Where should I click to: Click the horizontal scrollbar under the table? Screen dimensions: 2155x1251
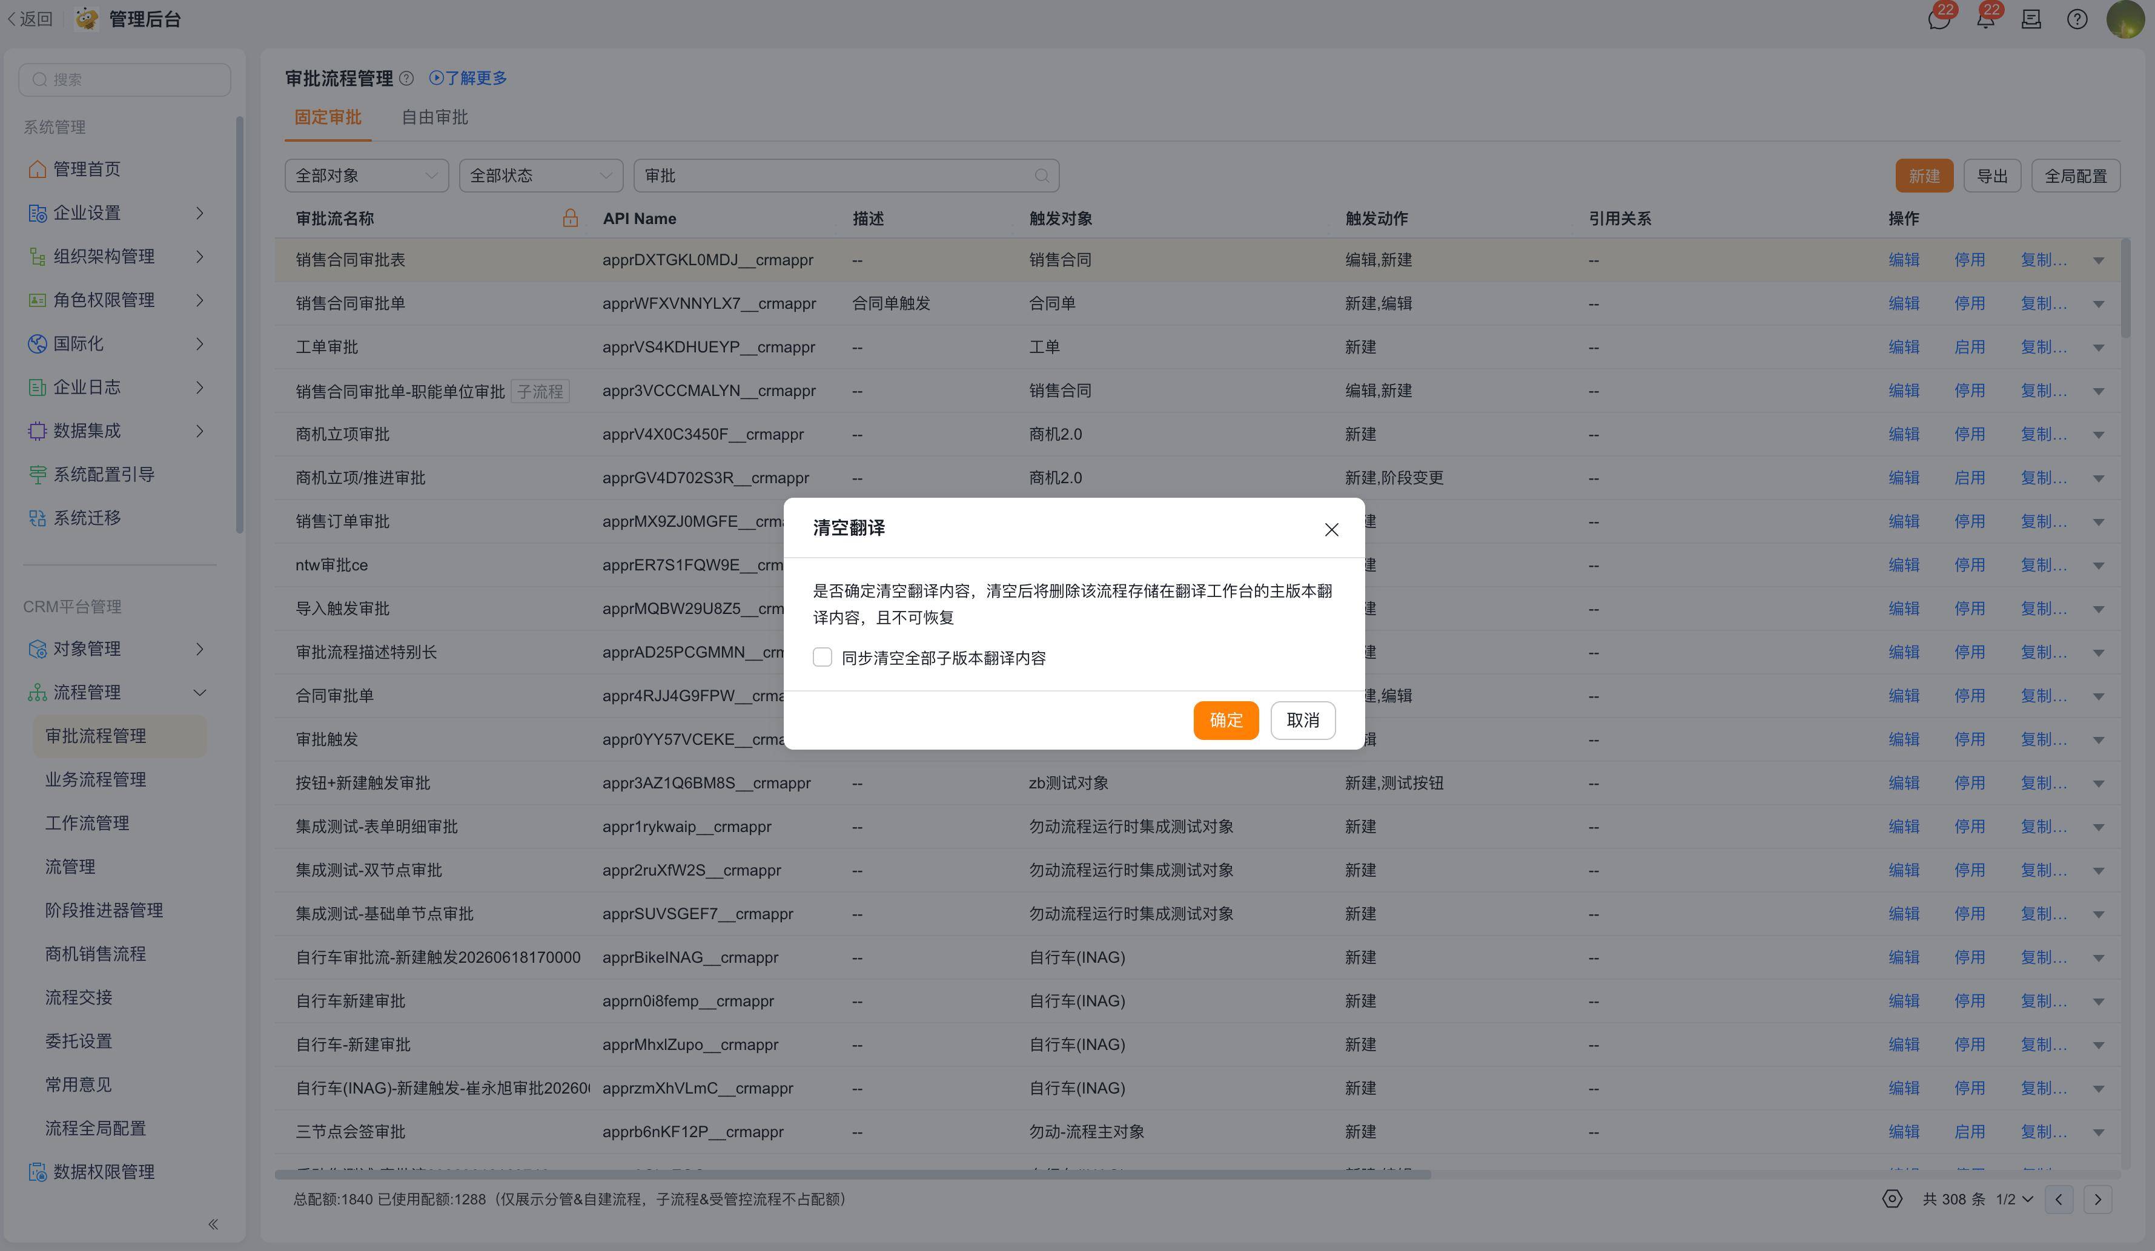pos(853,1175)
